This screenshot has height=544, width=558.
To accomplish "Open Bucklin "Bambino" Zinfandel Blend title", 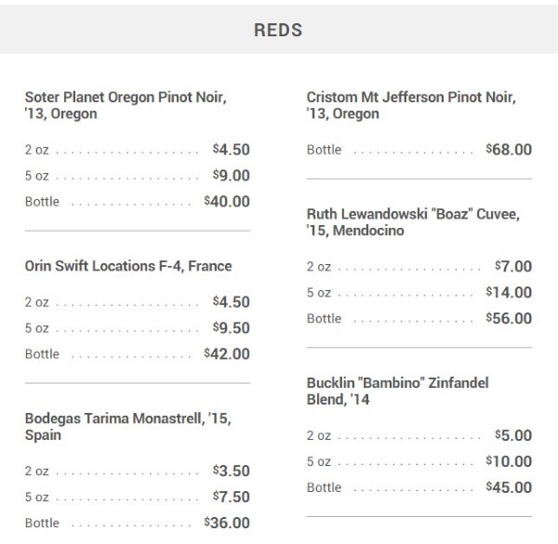I will pos(397,391).
